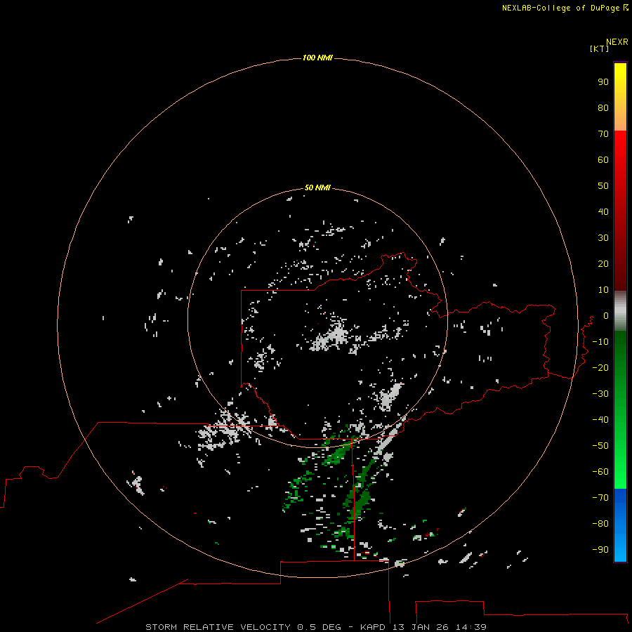
Task: Click the [KT] units label
Action: point(599,48)
